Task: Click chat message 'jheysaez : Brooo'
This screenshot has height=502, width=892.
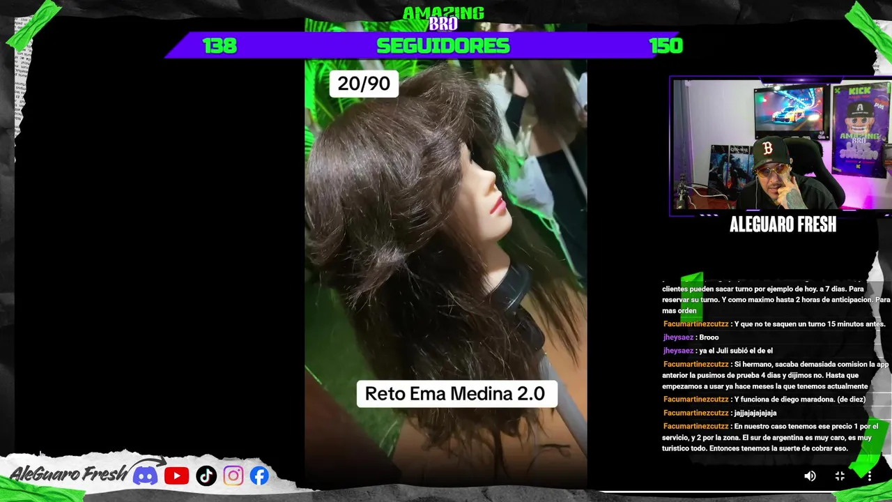Action: pyautogui.click(x=691, y=337)
